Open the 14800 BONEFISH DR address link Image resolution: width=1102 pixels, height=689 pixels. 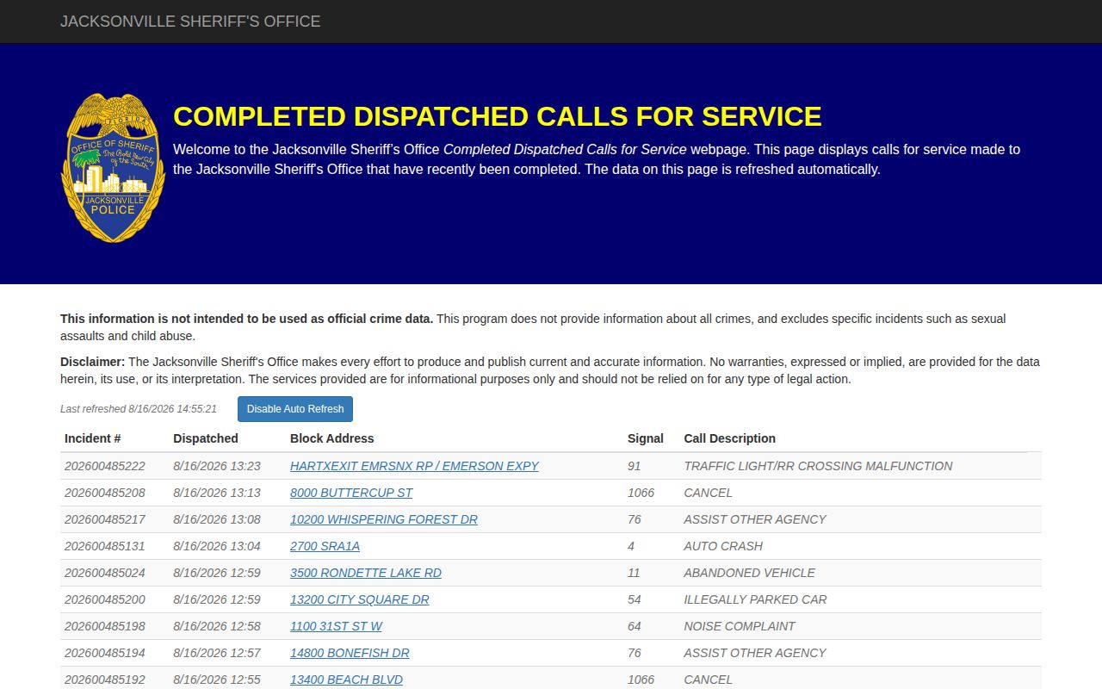pyautogui.click(x=350, y=653)
